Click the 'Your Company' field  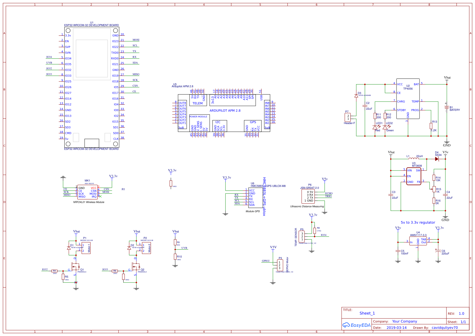pyautogui.click(x=405, y=321)
